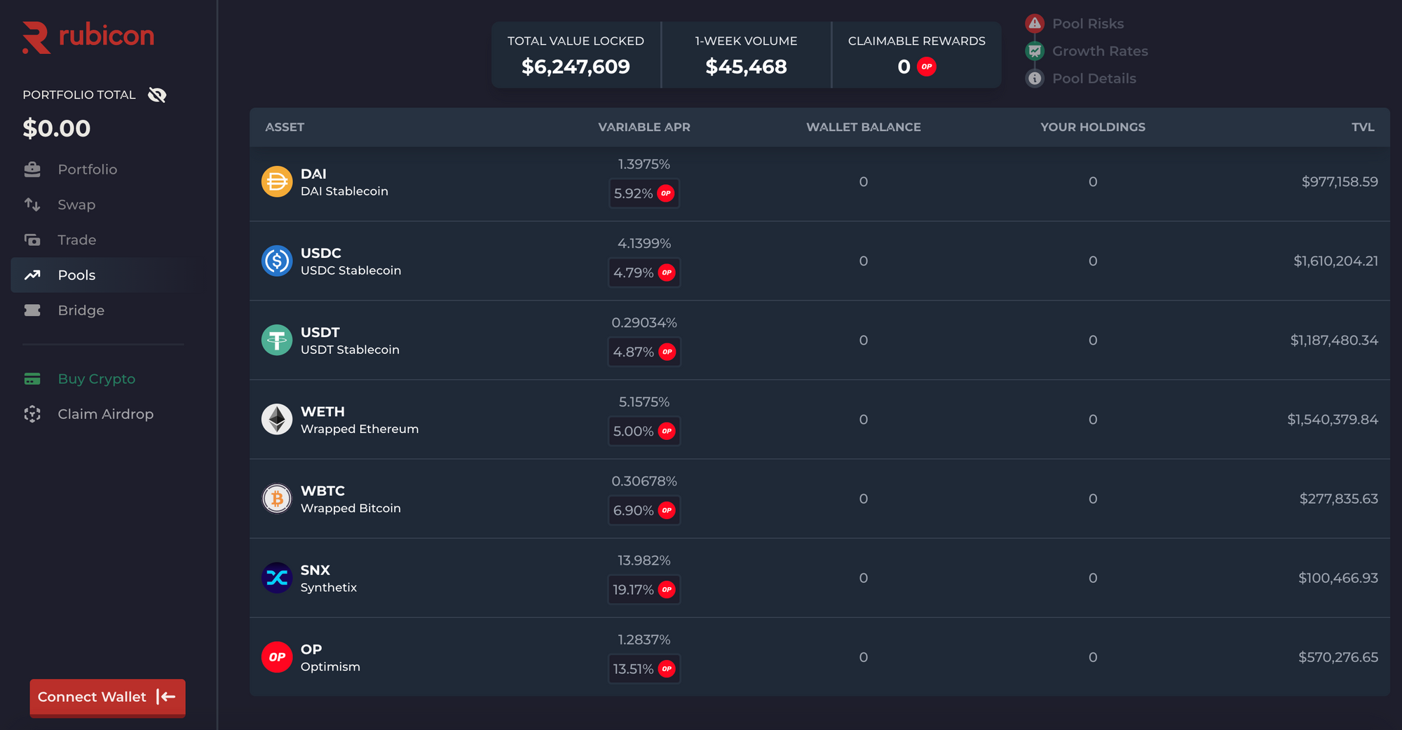Click USDT TVL $1,187,480.34
Image resolution: width=1402 pixels, height=730 pixels.
point(1334,340)
